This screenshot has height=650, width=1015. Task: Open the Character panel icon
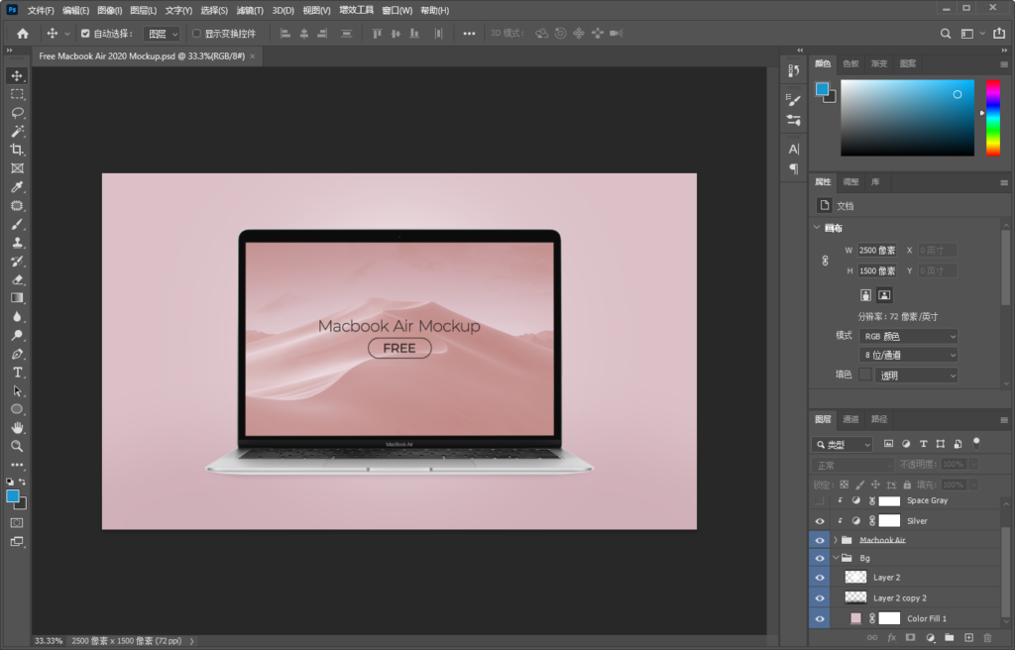coord(794,149)
